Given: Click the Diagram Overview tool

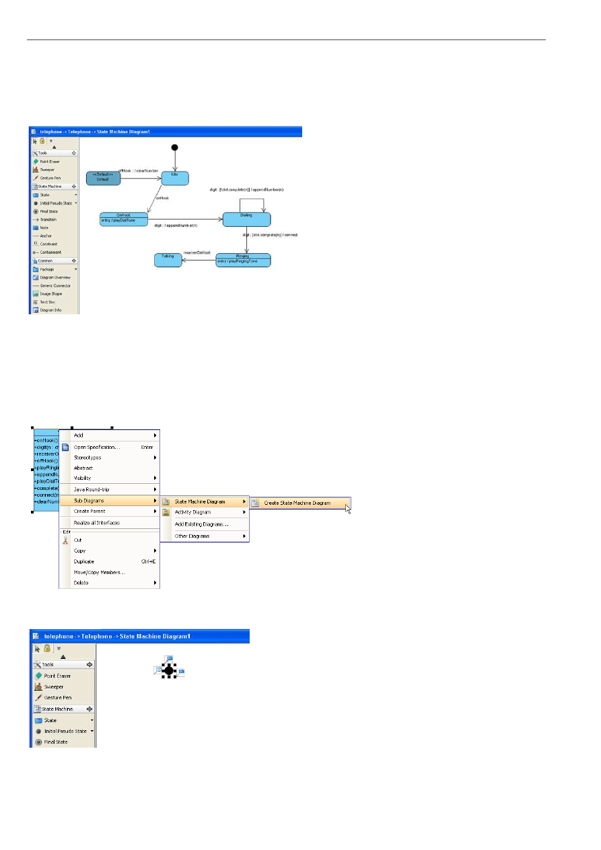Looking at the screenshot, I should [55, 277].
